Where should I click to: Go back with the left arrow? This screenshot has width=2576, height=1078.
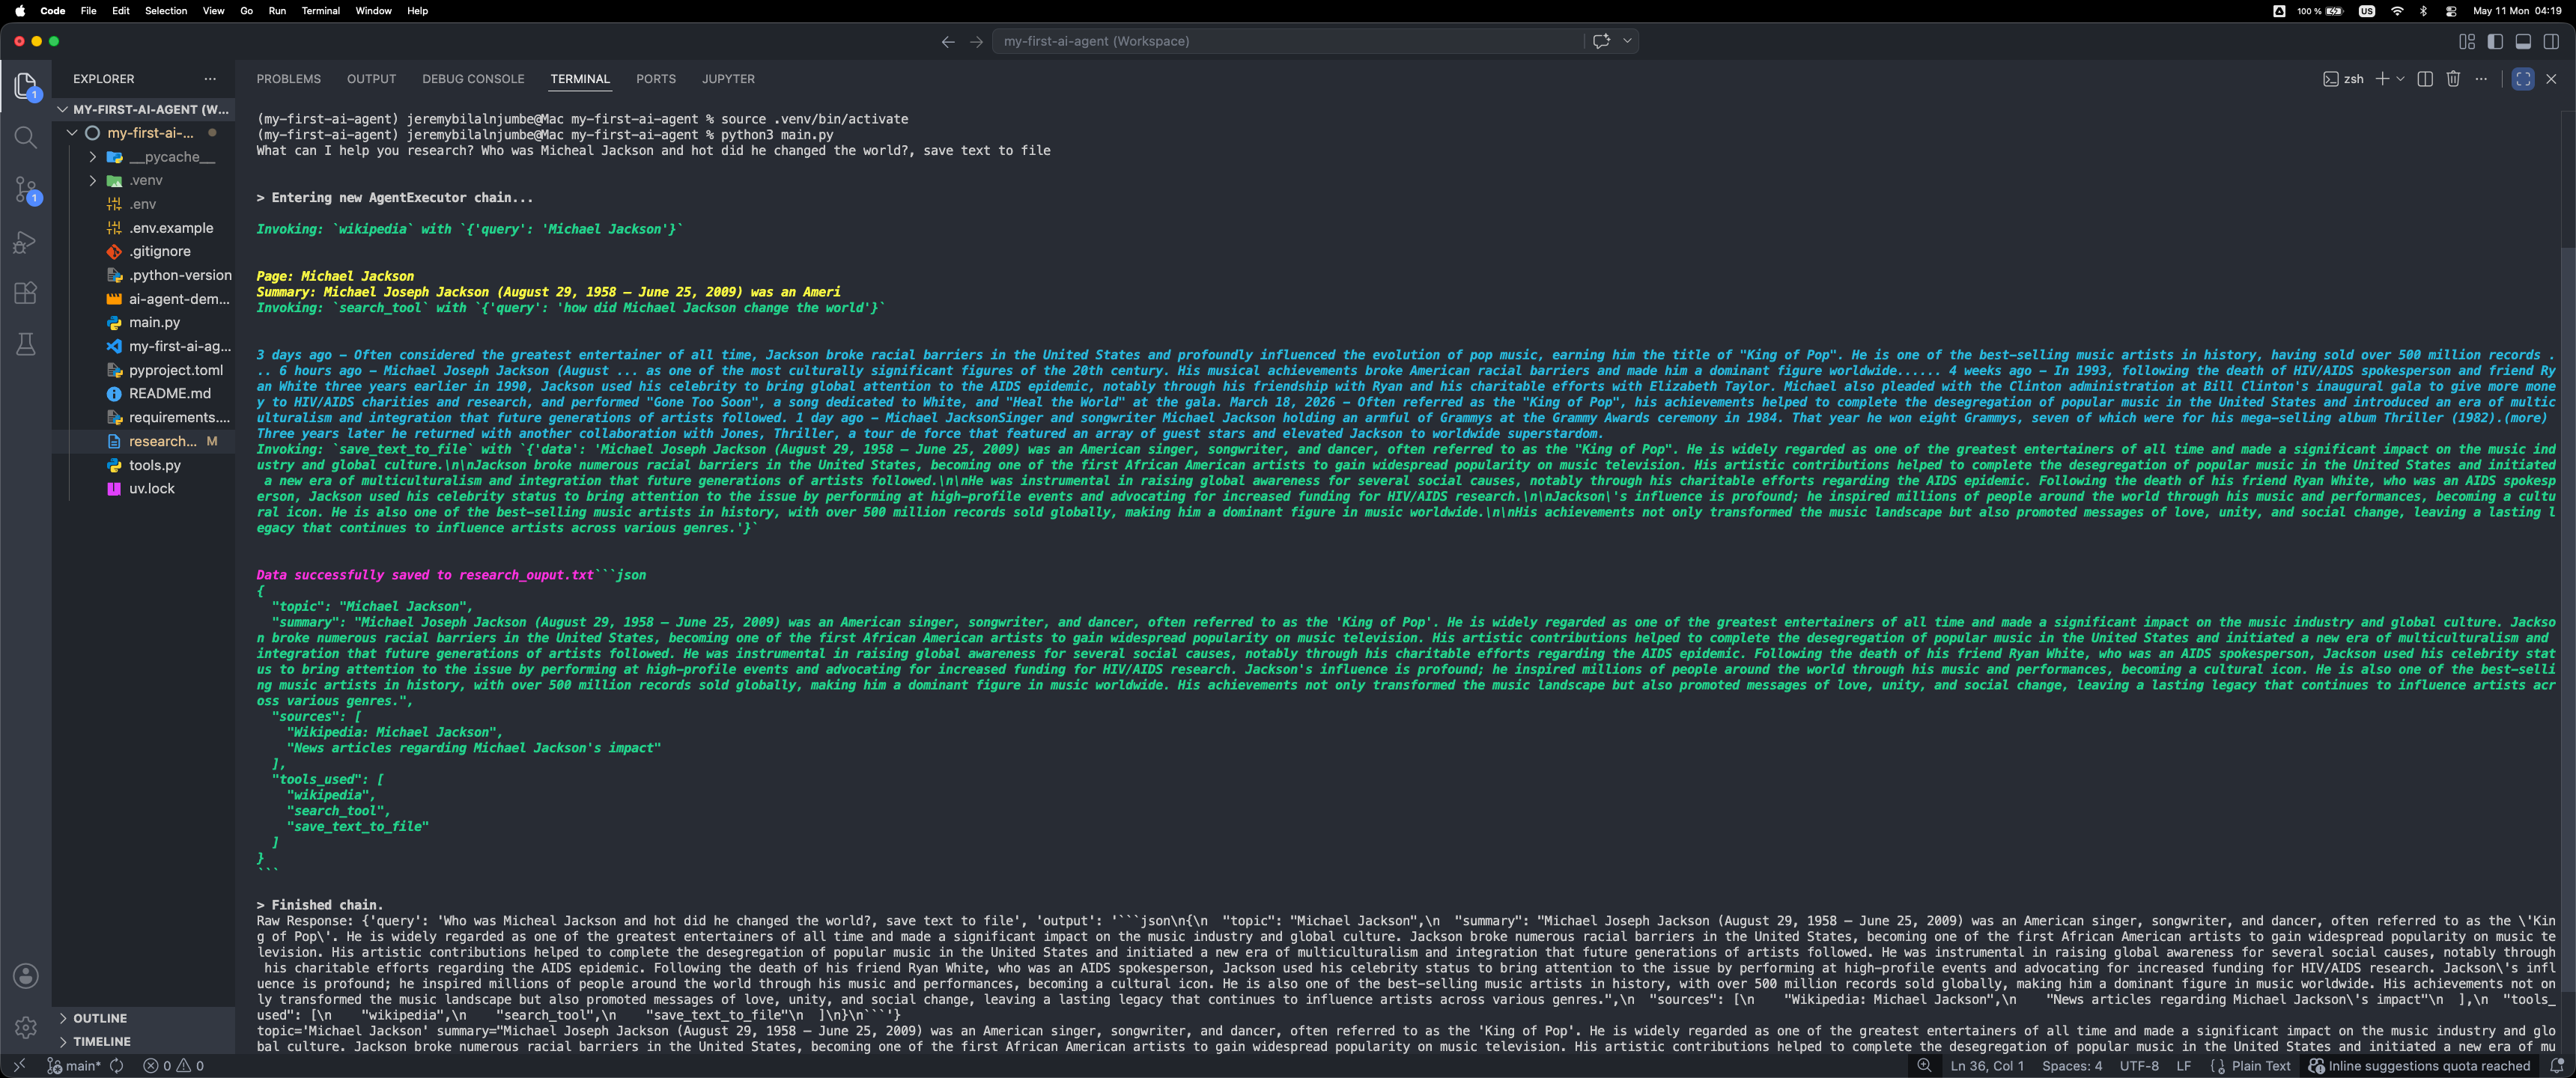pos(948,41)
